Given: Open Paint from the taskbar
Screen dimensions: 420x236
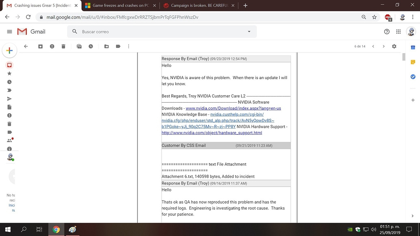Looking at the screenshot, I should pos(72,230).
